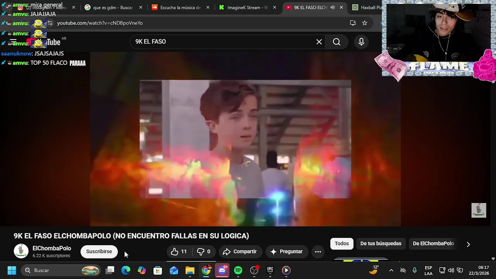
Task: Close the que es gdm tab
Action: pos(141,7)
